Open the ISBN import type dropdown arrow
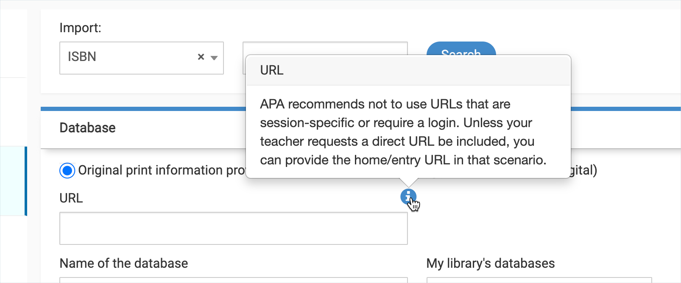The image size is (681, 283). [x=214, y=58]
